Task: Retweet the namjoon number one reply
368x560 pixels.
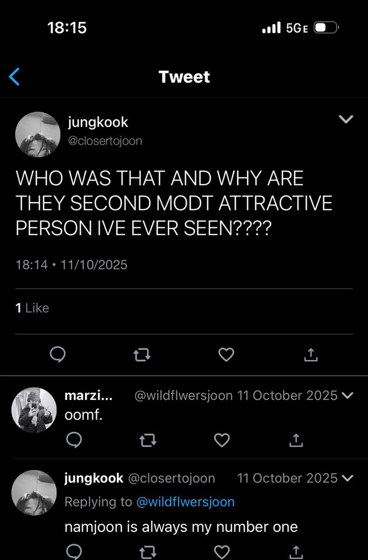Action: click(x=148, y=552)
